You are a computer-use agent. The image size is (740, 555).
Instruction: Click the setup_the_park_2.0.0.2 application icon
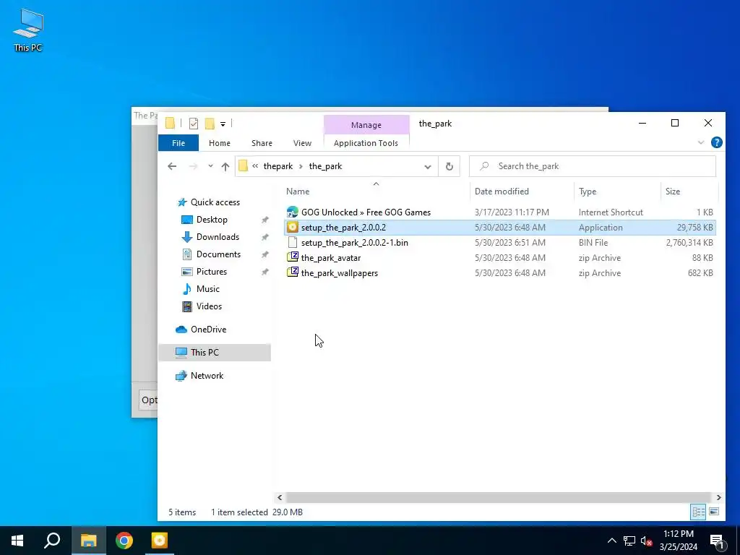pos(293,228)
